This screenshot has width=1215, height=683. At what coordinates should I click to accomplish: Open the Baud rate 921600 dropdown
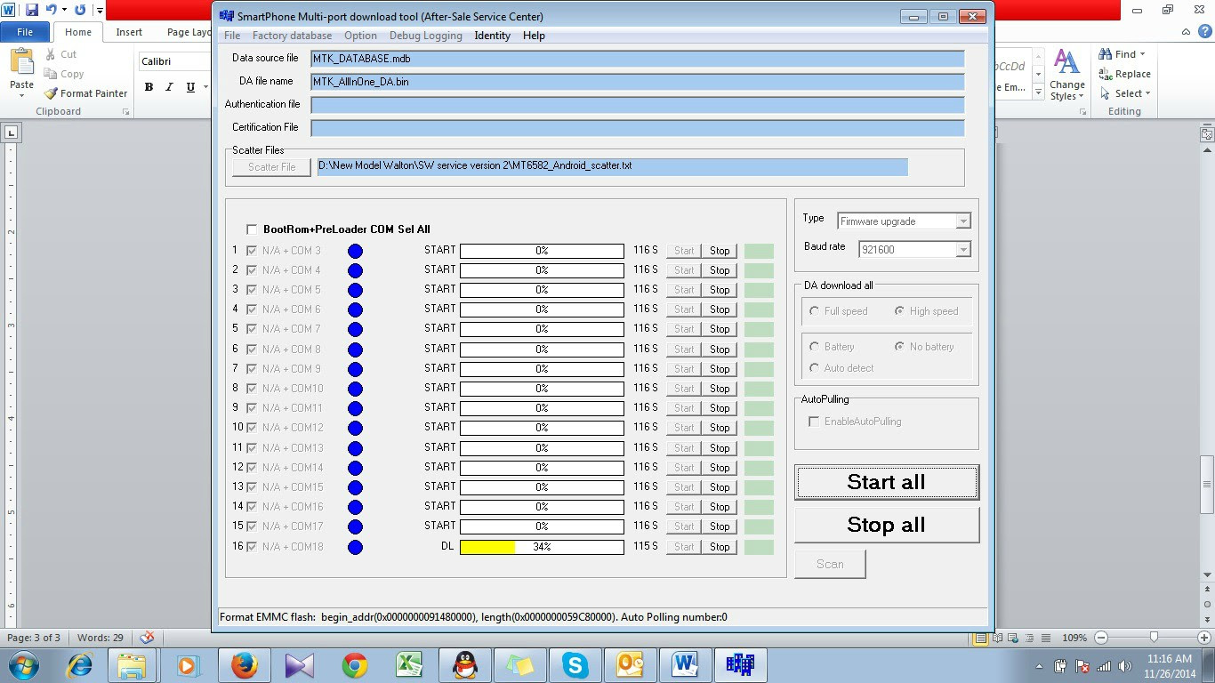pos(962,250)
